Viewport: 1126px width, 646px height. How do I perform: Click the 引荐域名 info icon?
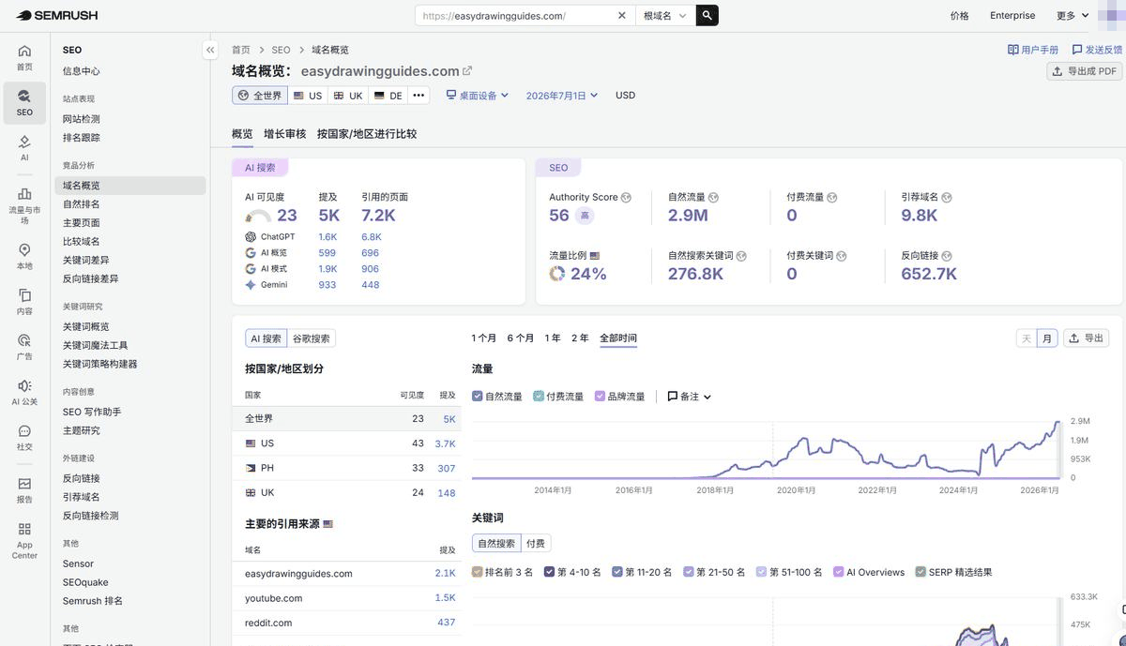[947, 198]
